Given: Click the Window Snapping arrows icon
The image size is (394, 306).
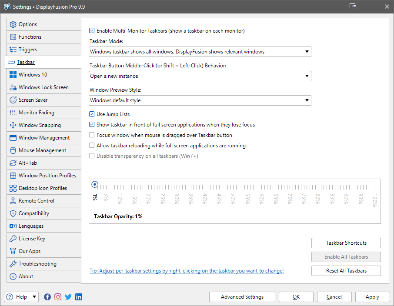Looking at the screenshot, I should coord(13,125).
